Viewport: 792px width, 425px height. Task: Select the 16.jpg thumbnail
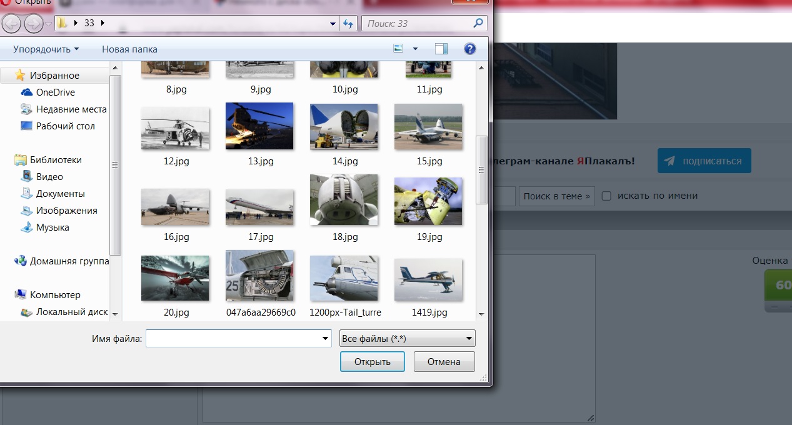(175, 207)
